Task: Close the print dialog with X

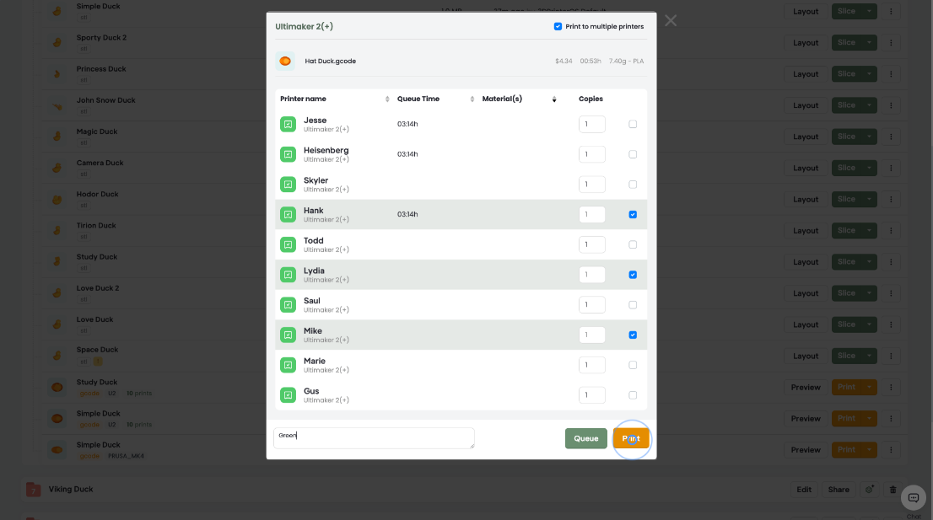Action: pyautogui.click(x=671, y=21)
